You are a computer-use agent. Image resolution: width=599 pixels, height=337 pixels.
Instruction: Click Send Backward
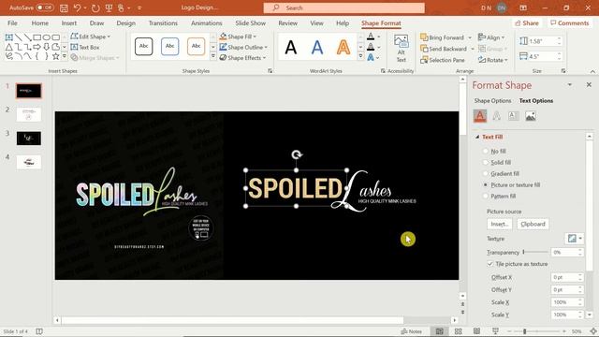(x=444, y=49)
